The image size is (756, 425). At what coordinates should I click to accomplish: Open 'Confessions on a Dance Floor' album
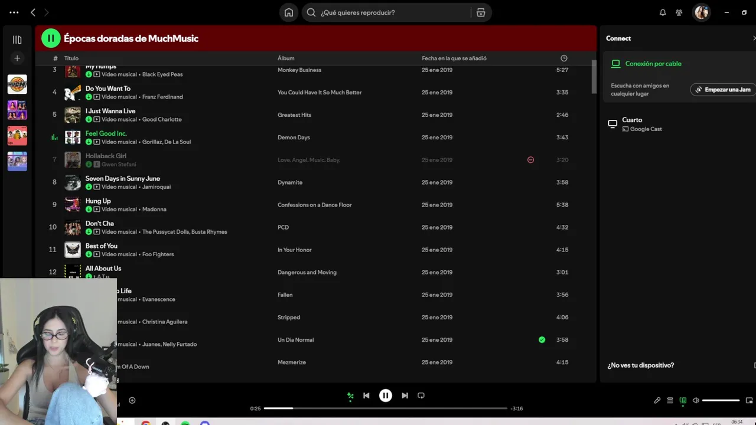click(x=314, y=205)
